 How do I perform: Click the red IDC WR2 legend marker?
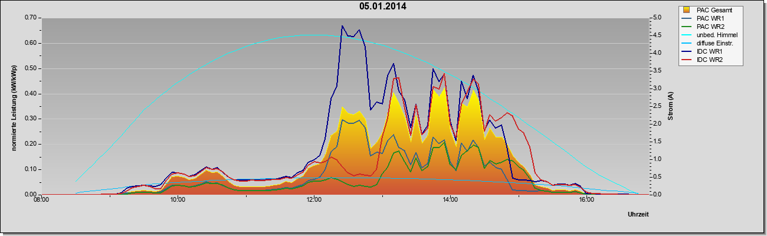pyautogui.click(x=687, y=60)
